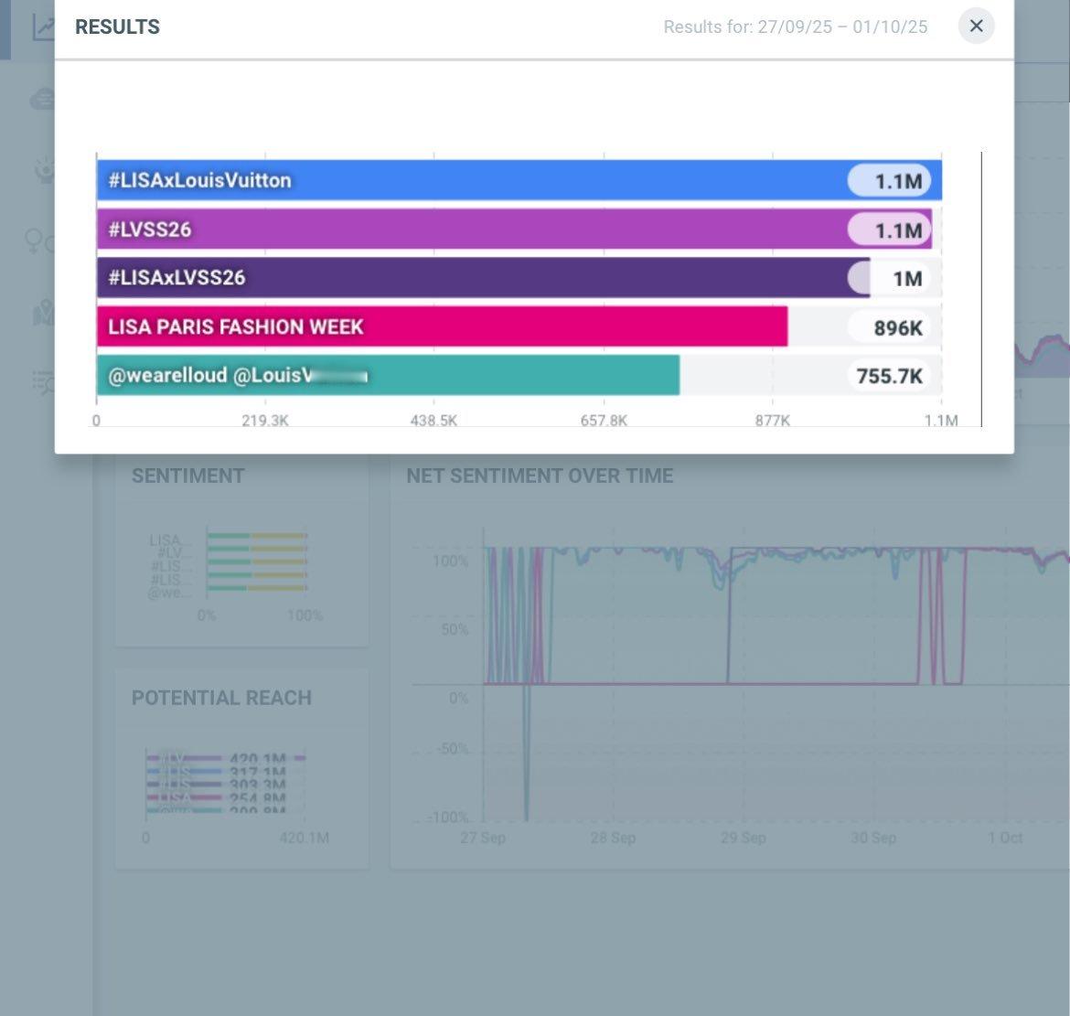Click the RESULTS title in the popup
Image resolution: width=1070 pixels, height=1016 pixels.
point(117,27)
